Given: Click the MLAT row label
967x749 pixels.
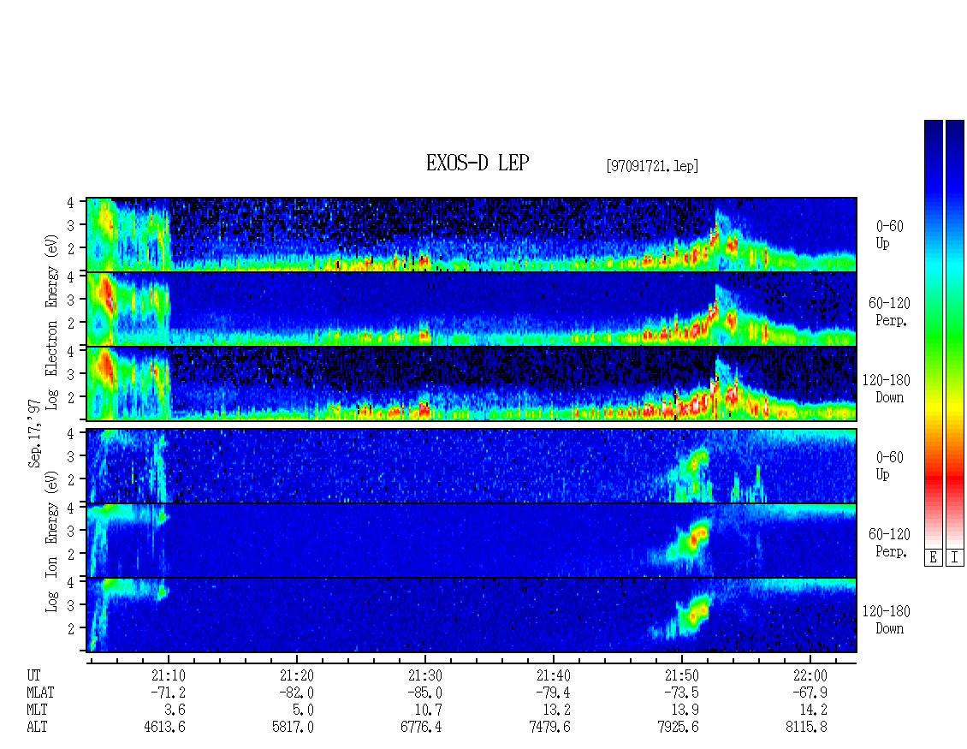Looking at the screenshot, I should [x=41, y=693].
